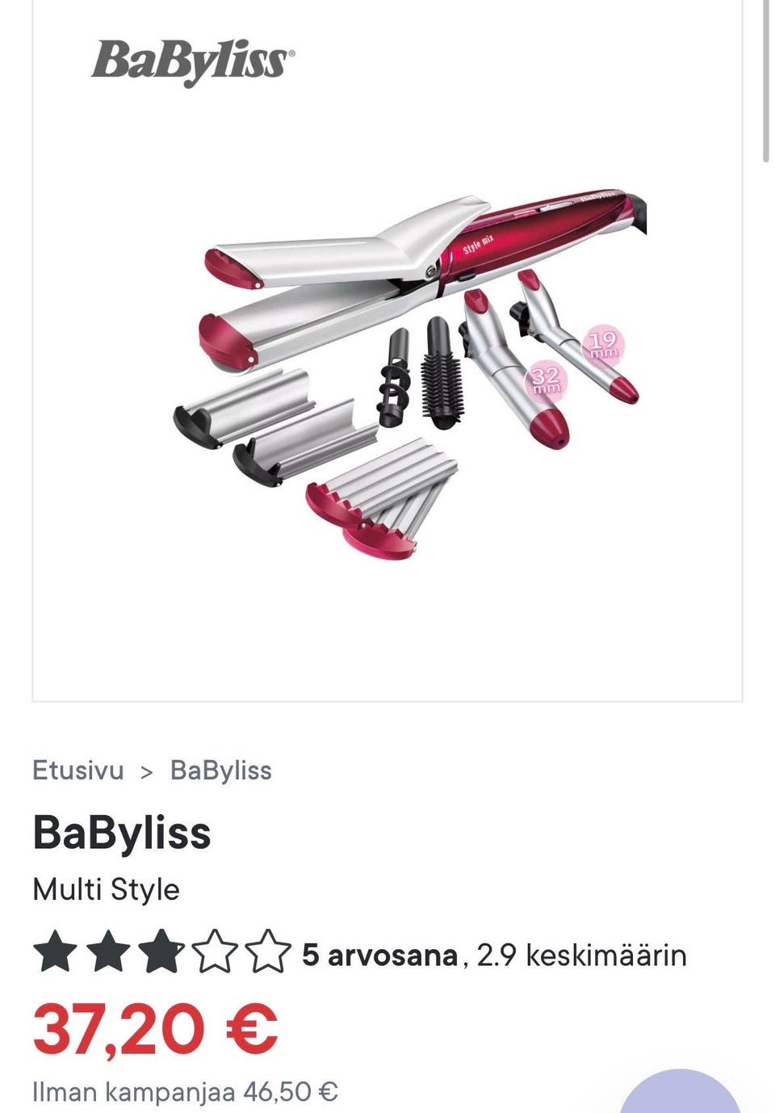Click the 19 mm barrel size badge

[x=603, y=345]
